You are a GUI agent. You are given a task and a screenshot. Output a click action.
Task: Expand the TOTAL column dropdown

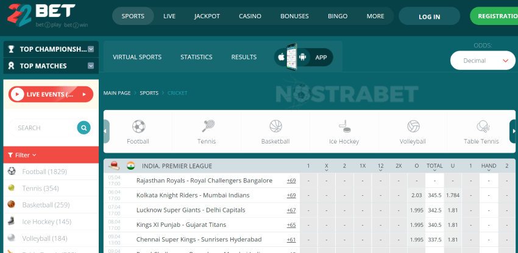coord(435,170)
